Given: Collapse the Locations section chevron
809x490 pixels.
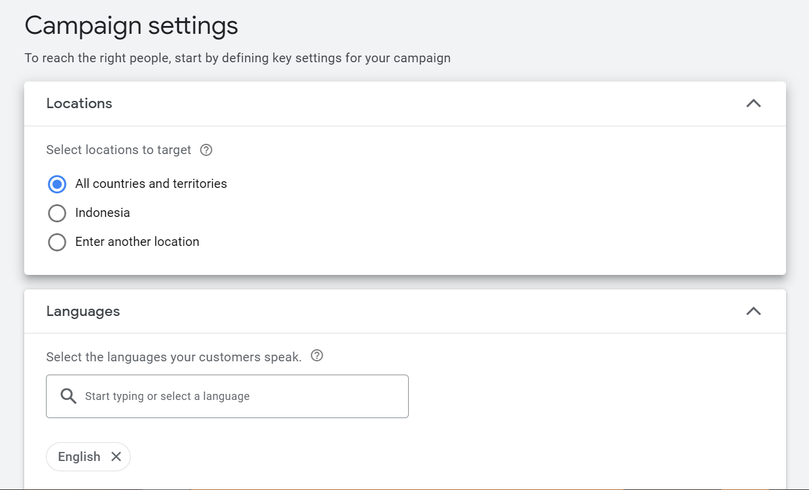Looking at the screenshot, I should pos(753,103).
